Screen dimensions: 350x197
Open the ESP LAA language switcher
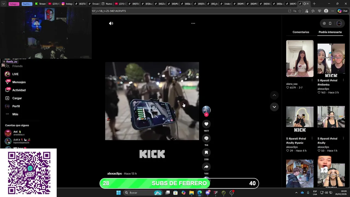315,193
